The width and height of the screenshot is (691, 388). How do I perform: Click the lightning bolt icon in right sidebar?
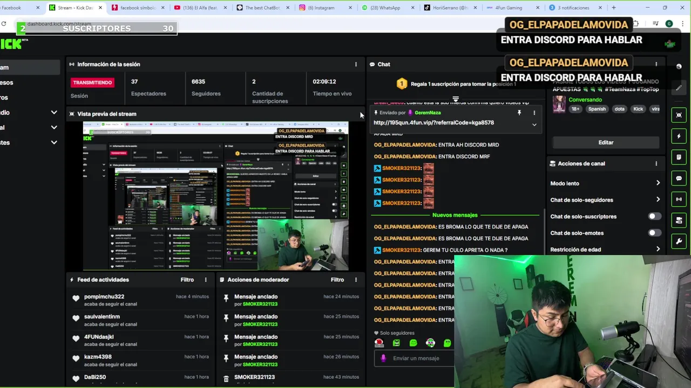[679, 136]
